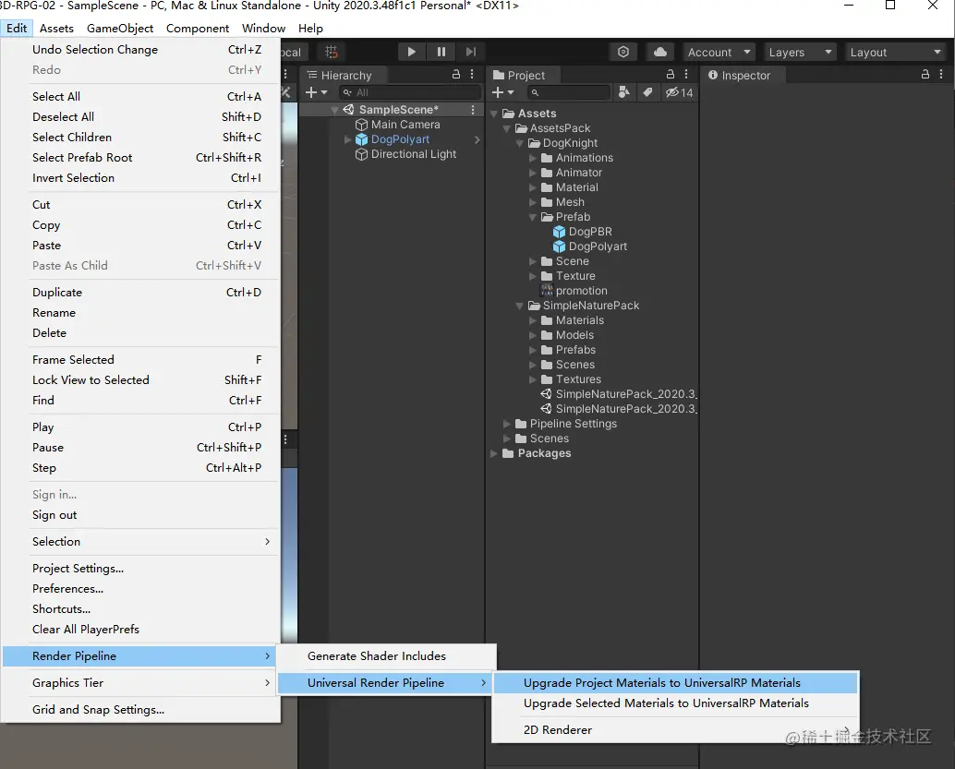Select the DogPolyart prefab in Project
The image size is (955, 769).
[598, 246]
